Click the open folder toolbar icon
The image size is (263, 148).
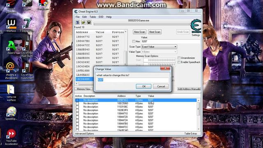(x=83, y=22)
